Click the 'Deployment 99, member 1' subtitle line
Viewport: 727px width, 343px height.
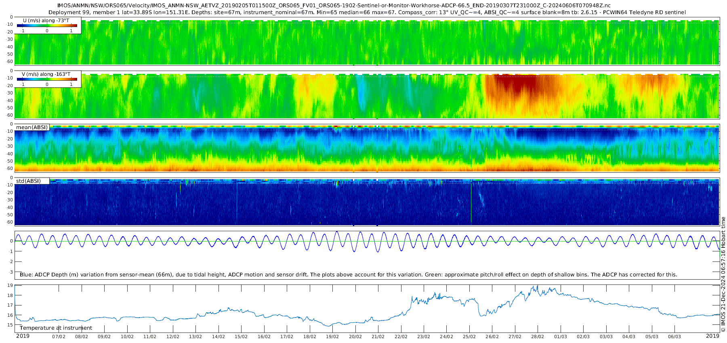pos(367,12)
